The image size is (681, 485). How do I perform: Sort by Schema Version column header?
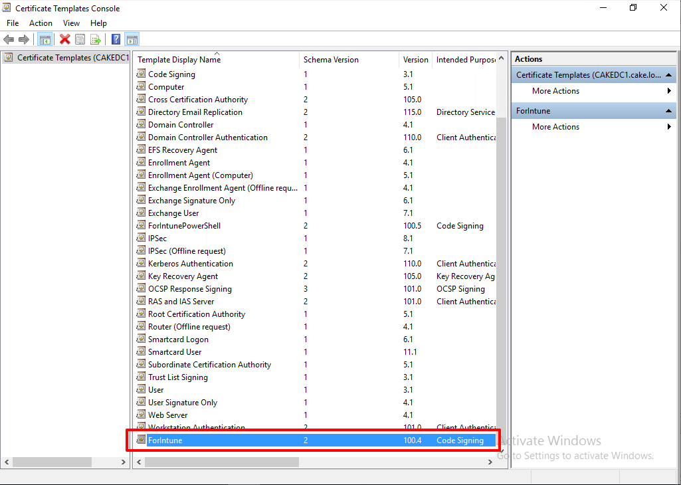349,60
